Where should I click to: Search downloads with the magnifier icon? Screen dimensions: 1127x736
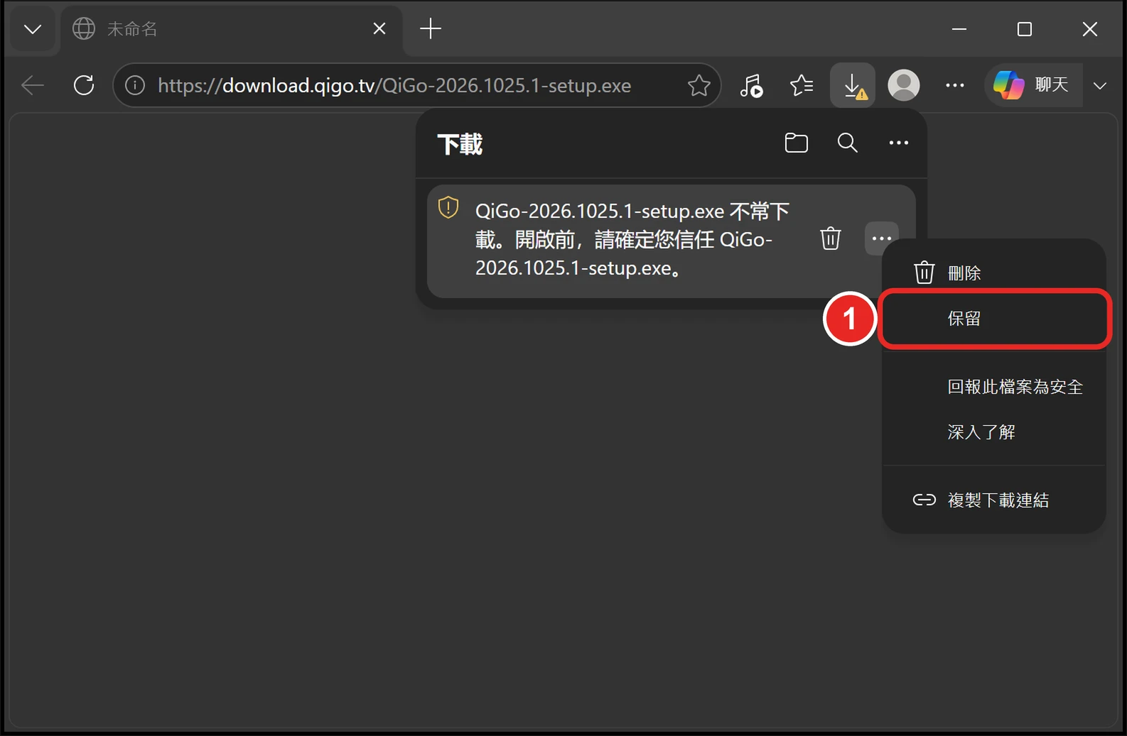(x=847, y=143)
